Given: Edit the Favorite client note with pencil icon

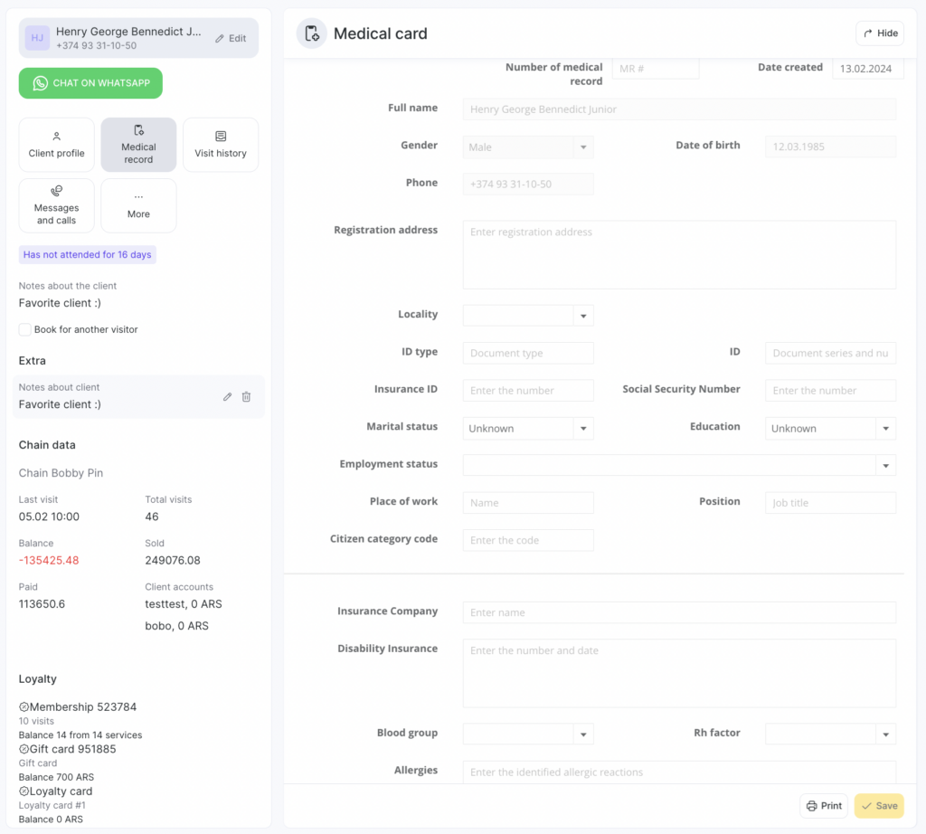Looking at the screenshot, I should [x=228, y=397].
